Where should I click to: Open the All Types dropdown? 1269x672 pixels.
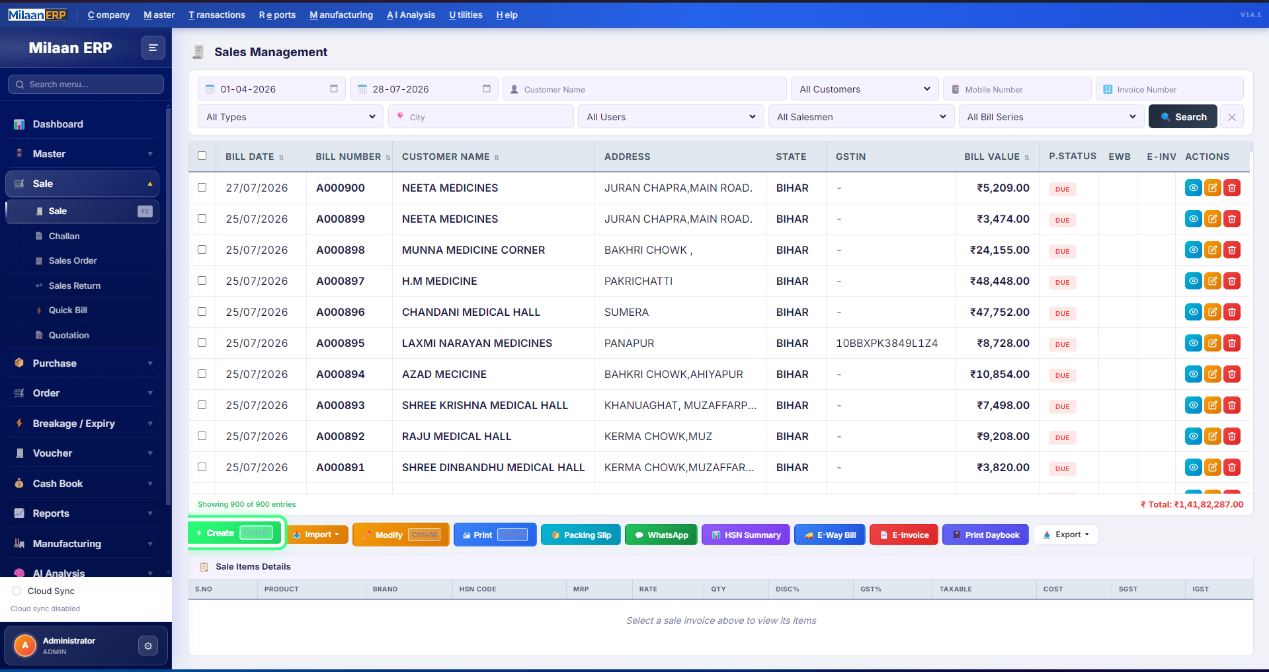[291, 117]
